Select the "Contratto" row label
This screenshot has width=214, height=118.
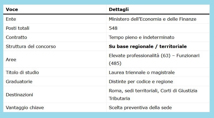click(16, 37)
